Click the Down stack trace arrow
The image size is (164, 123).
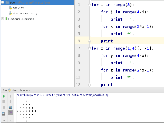(10, 102)
